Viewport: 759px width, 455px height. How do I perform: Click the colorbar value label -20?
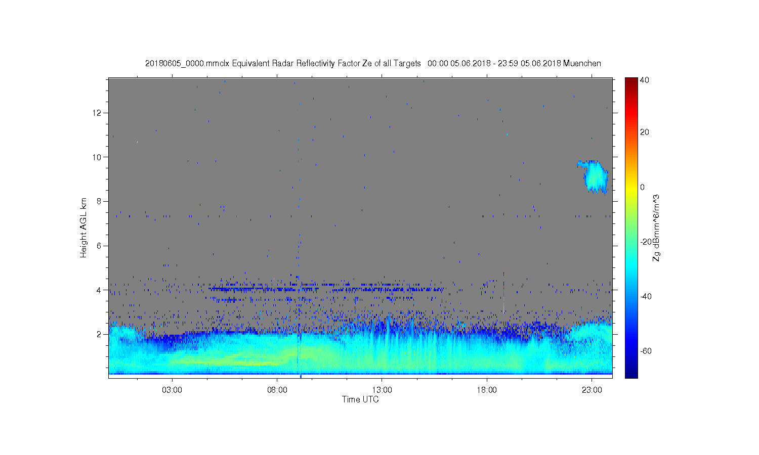pos(646,242)
